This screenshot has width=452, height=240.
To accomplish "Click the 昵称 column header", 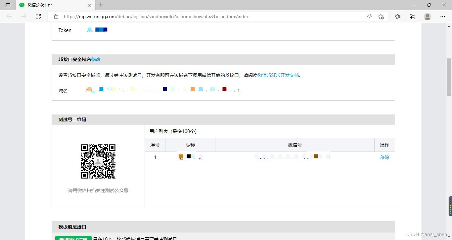I will 190,145.
